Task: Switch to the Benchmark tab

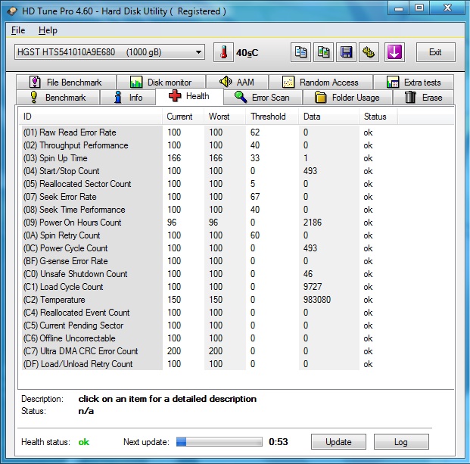Action: pyautogui.click(x=58, y=98)
